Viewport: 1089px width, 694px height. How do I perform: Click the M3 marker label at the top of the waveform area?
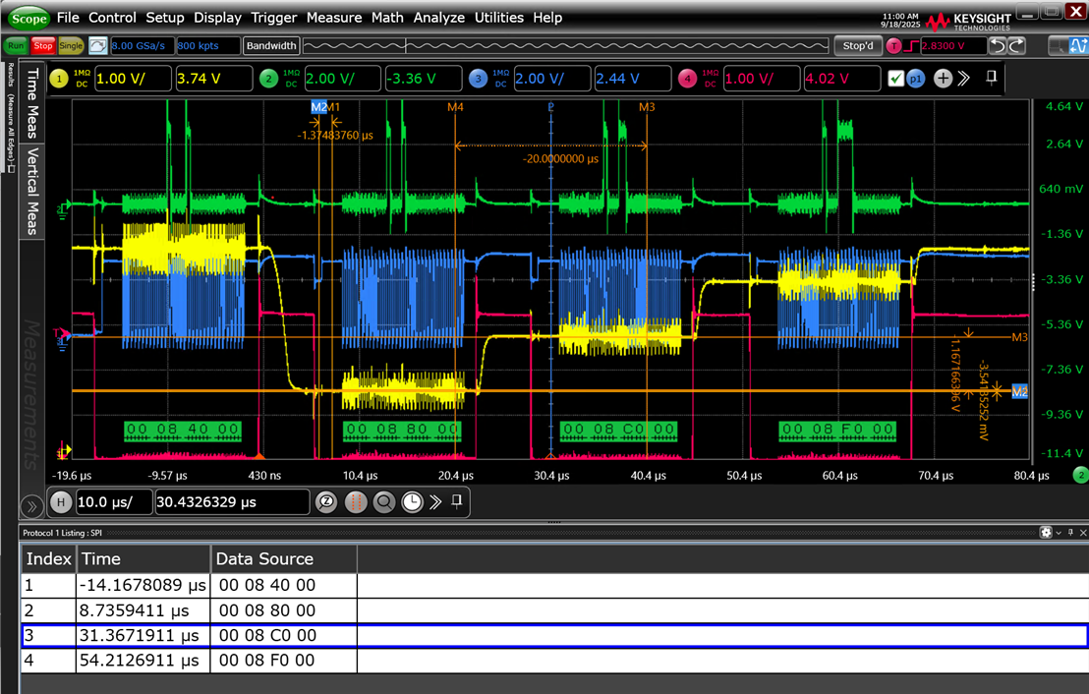tap(647, 107)
